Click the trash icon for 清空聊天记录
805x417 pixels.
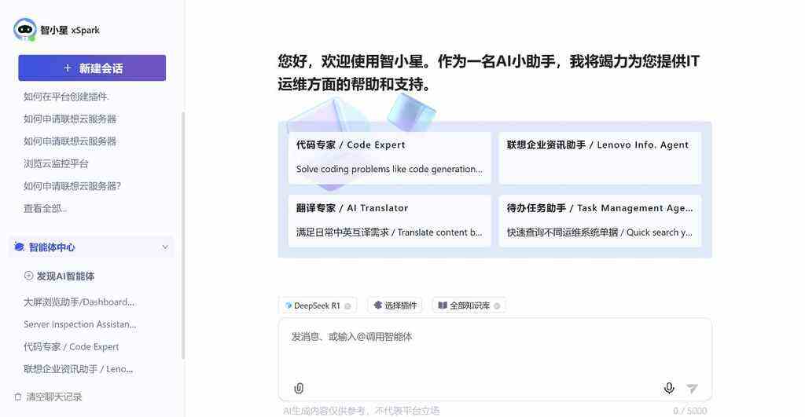click(18, 397)
